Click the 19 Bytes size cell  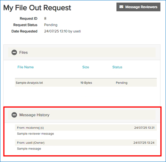click(86, 83)
